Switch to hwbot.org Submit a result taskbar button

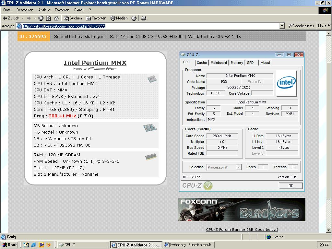click(189, 245)
